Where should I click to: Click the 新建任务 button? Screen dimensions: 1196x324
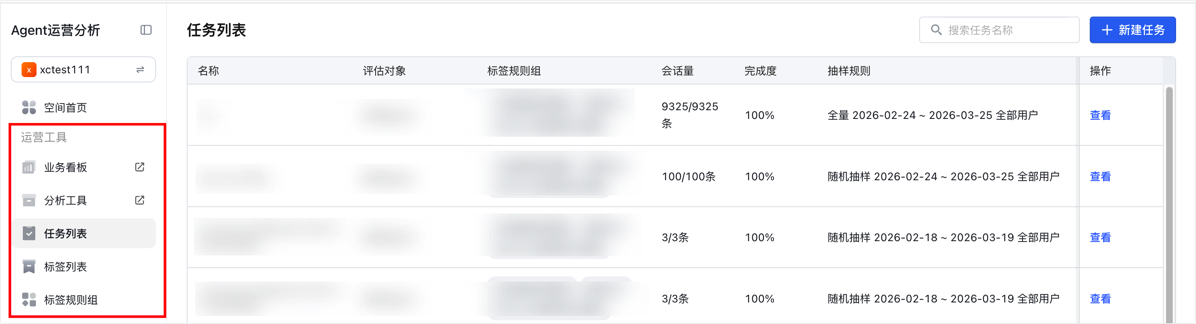[x=1133, y=30]
